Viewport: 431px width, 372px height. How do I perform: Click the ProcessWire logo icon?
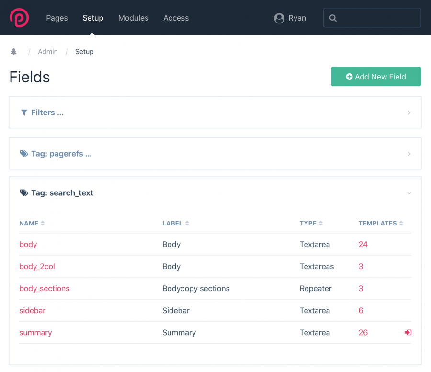pos(19,18)
